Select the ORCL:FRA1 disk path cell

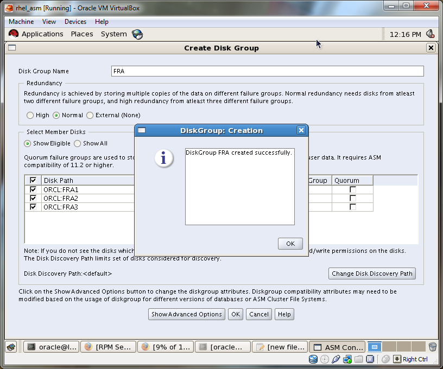click(88, 189)
